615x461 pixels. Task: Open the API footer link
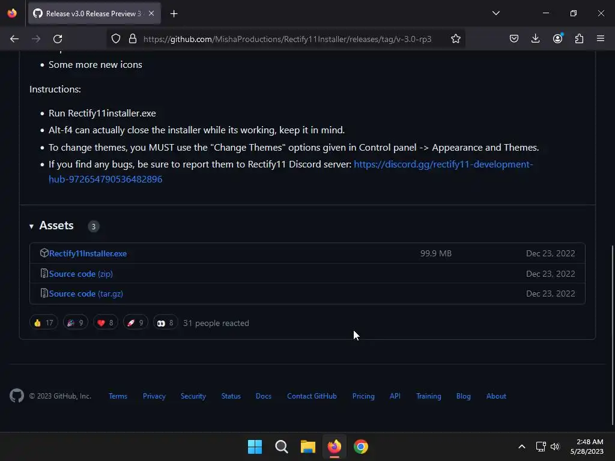click(395, 396)
